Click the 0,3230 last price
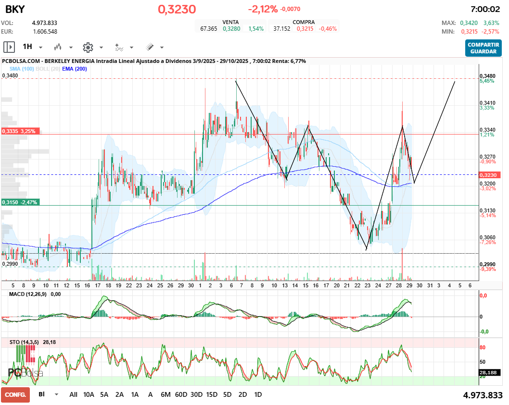 [177, 10]
